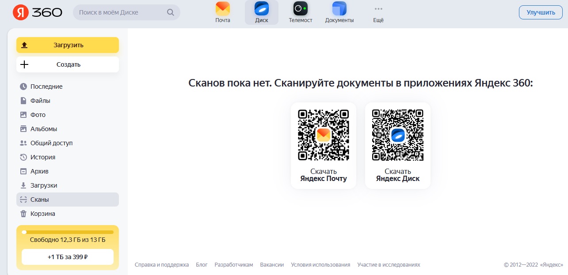568x275 pixels.
Task: Click the «Яндекс» copyright link
Action: [x=551, y=265]
